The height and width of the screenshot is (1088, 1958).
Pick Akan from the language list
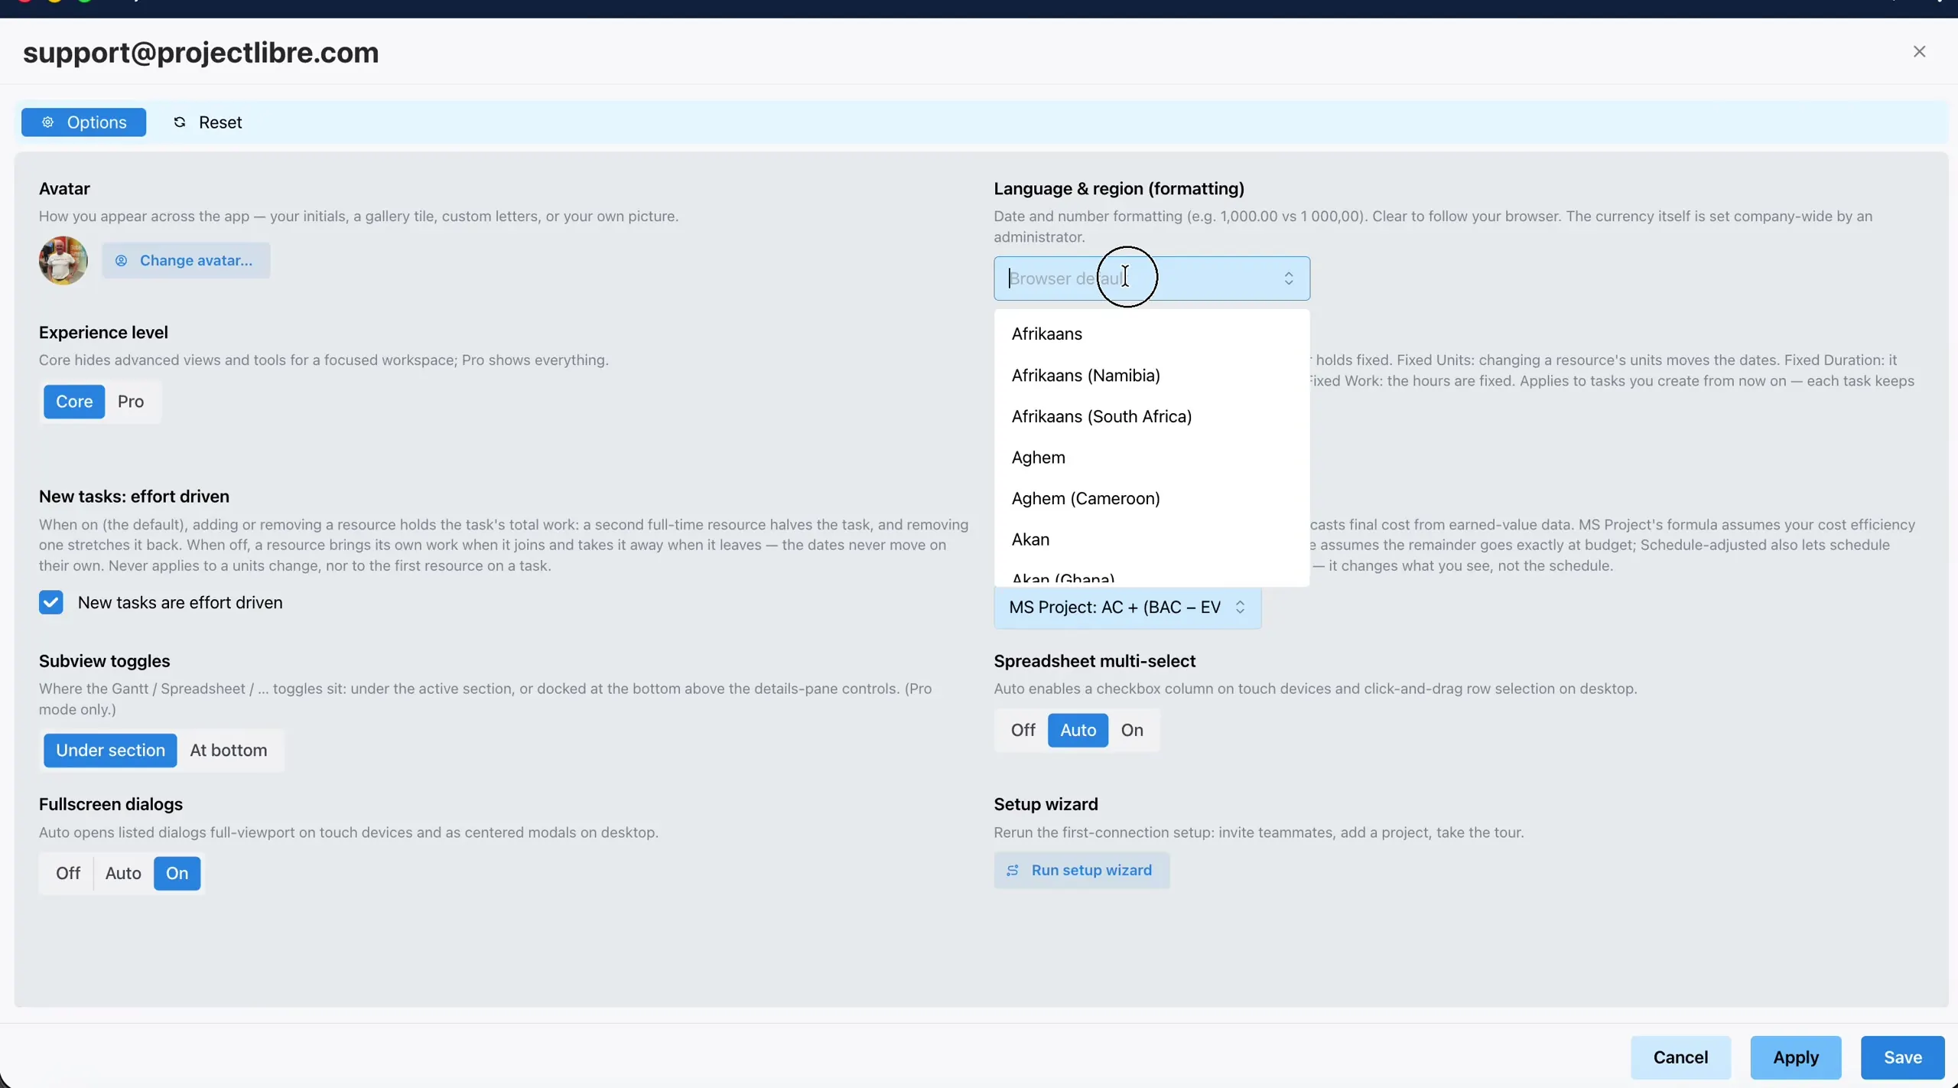[1152, 540]
